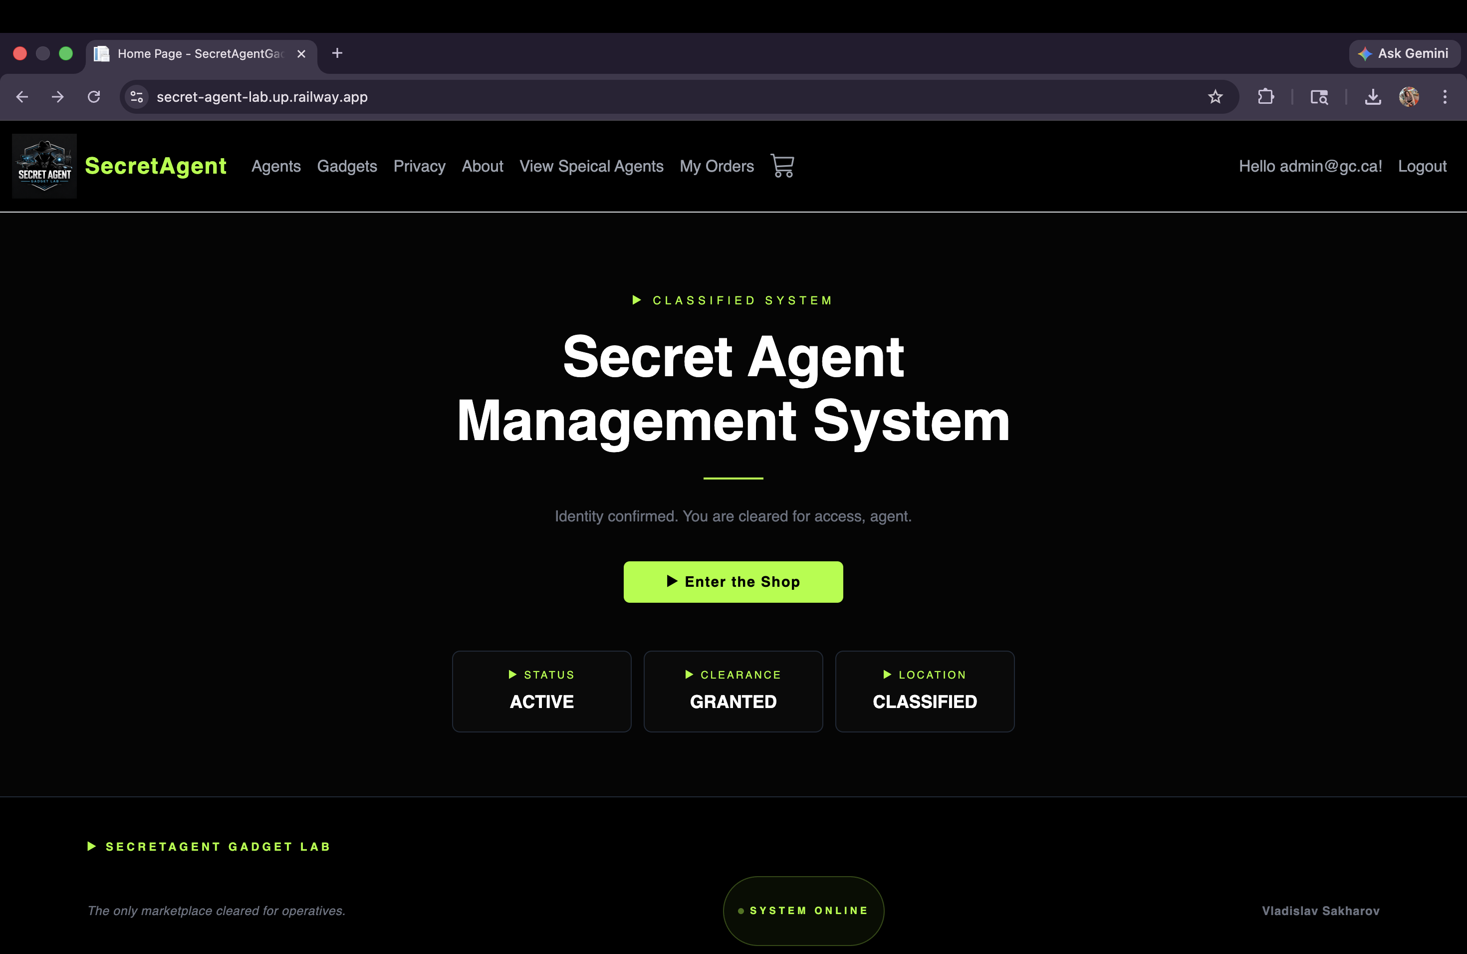The width and height of the screenshot is (1467, 954).
Task: Click Vladislav Sakharov footer text
Action: (x=1320, y=911)
